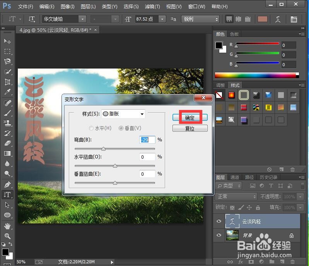Open the 滤镜(T) menu
This screenshot has width=309, height=266.
click(152, 7)
